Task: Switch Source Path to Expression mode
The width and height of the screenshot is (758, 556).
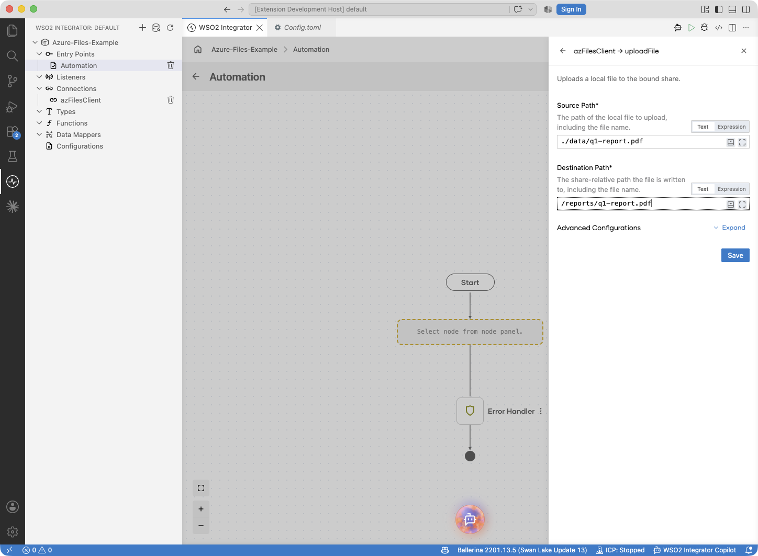Action: pyautogui.click(x=731, y=127)
